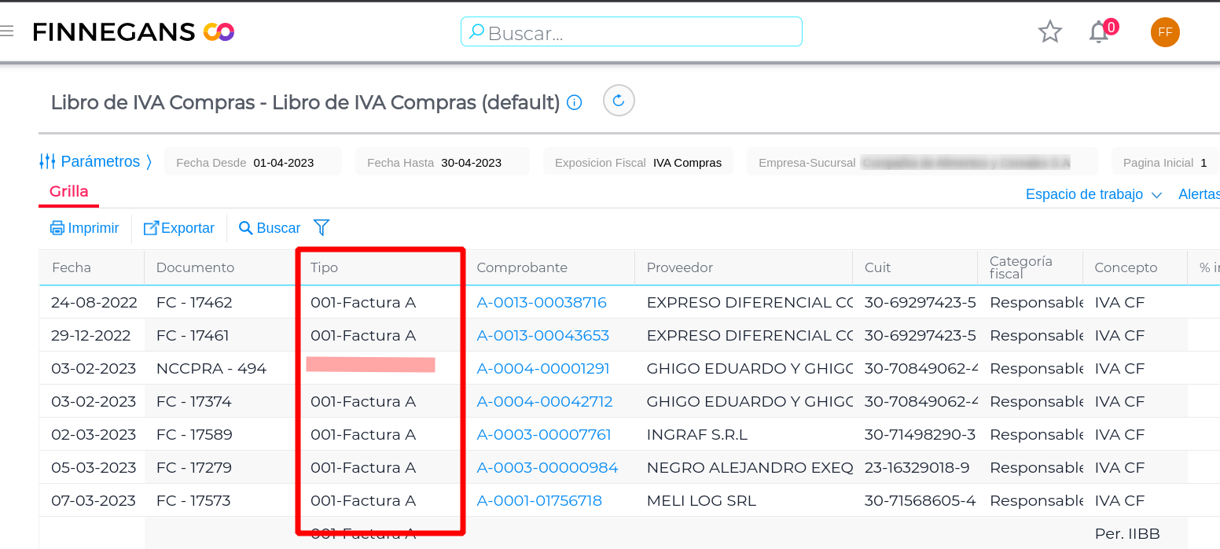Print the report with Imprimir
The width and height of the screenshot is (1220, 549).
click(x=85, y=228)
